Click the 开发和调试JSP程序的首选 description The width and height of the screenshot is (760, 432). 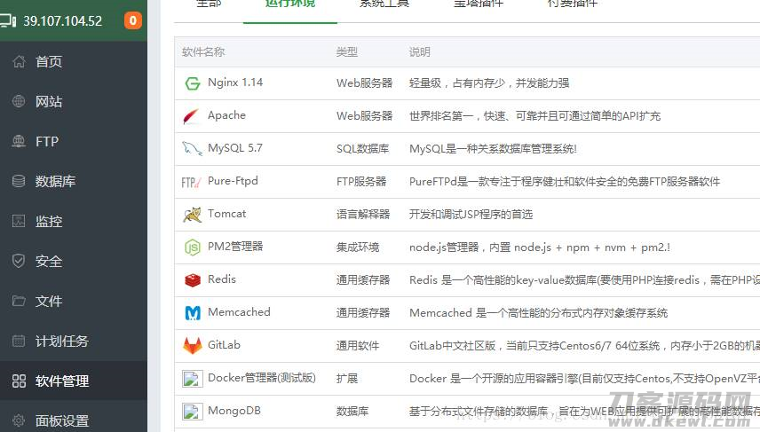point(471,214)
